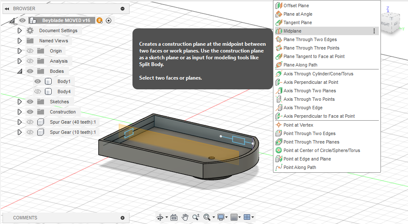Activate Beyblade MOVED v16 component radio button
Screen dimensions: 408x224
point(108,20)
